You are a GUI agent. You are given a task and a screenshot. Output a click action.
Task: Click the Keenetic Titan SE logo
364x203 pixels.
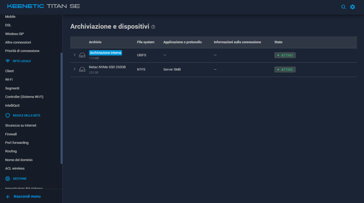44,6
